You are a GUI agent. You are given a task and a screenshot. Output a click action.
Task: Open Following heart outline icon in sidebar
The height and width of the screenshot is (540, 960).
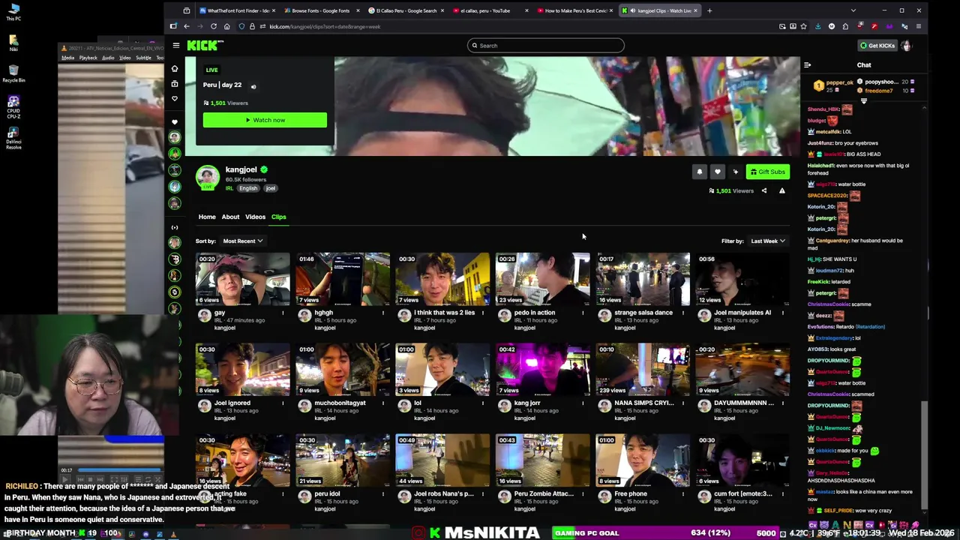pos(175,99)
